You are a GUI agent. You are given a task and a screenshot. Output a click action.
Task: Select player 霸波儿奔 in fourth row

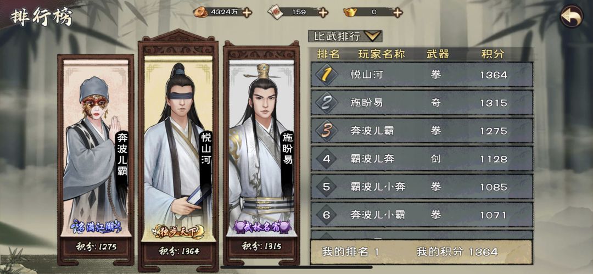point(422,159)
